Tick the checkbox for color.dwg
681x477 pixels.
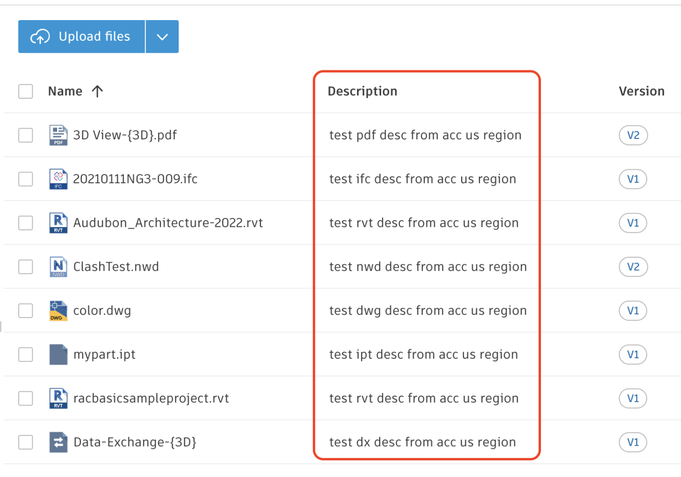tap(26, 311)
